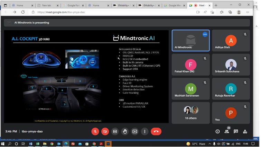Switch to the Google Meet tab
The image size is (261, 147).
click(175, 6)
